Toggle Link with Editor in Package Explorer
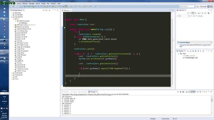Screen dimensions: 214x120 tap(46, 10)
